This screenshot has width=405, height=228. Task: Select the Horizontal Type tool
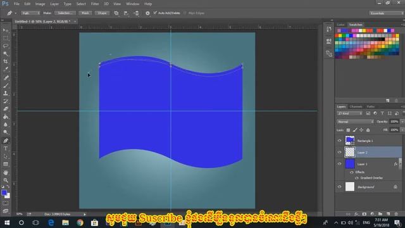[6, 149]
